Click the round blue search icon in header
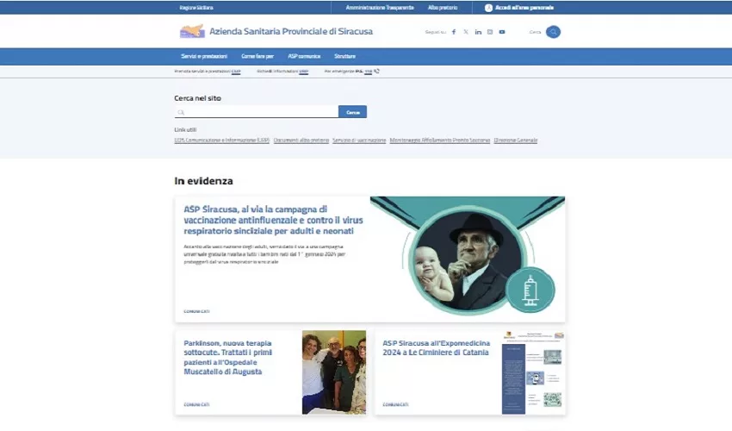The image size is (732, 431). [553, 32]
